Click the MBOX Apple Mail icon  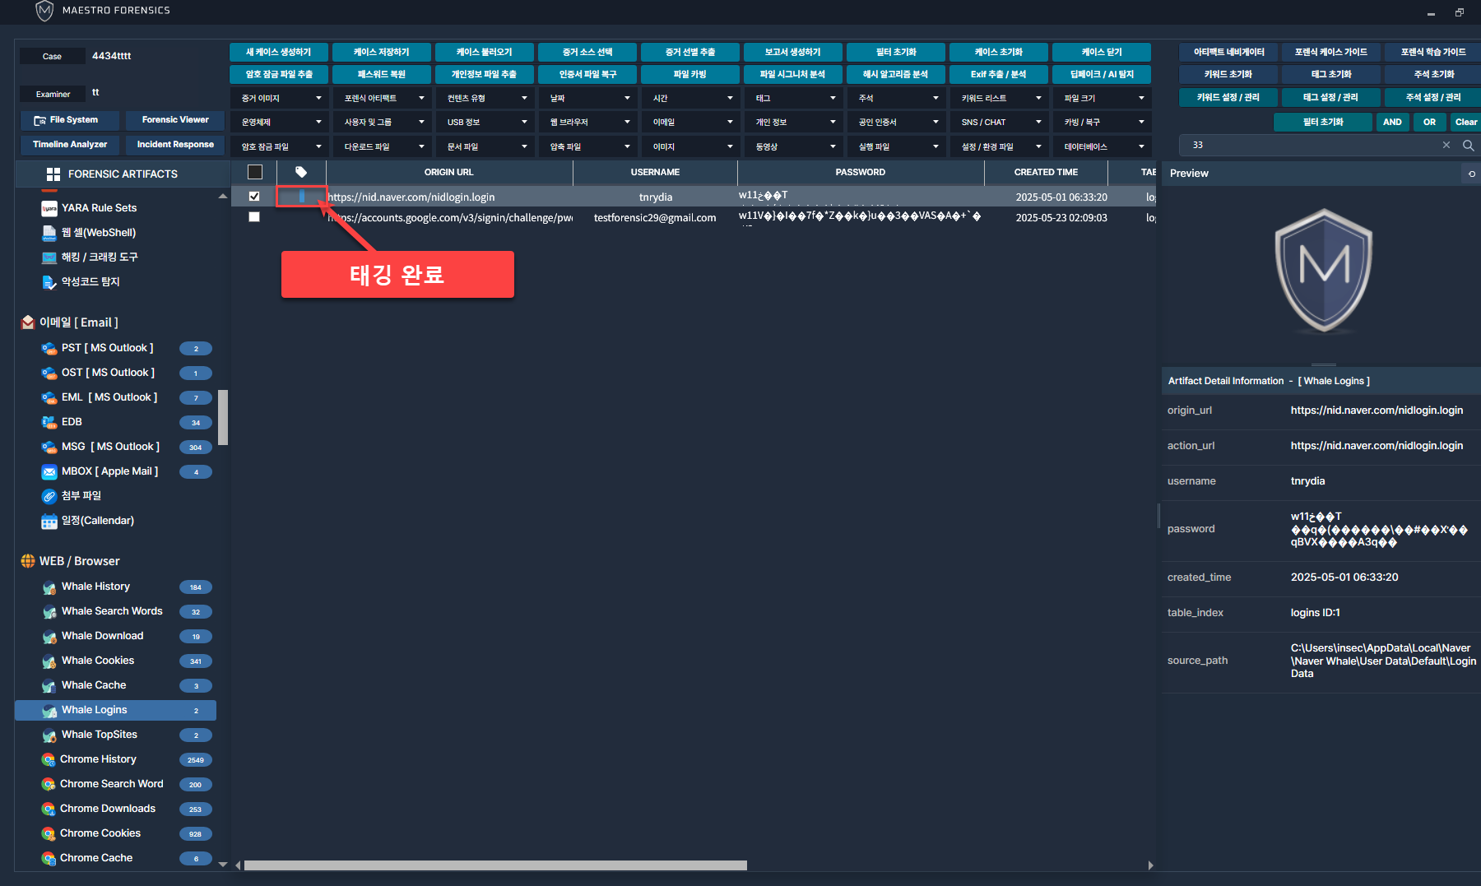49,471
